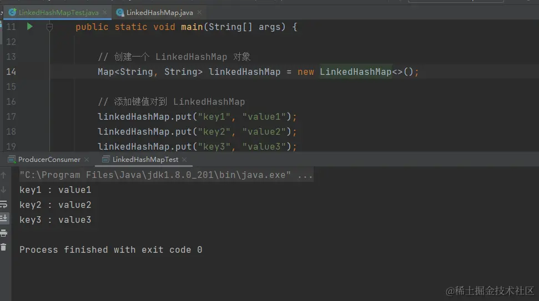
Task: Toggle soft-wrap in console output
Action: (x=4, y=205)
